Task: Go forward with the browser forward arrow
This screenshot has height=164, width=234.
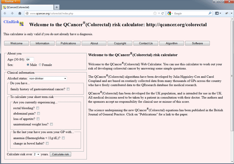Action: (12, 13)
